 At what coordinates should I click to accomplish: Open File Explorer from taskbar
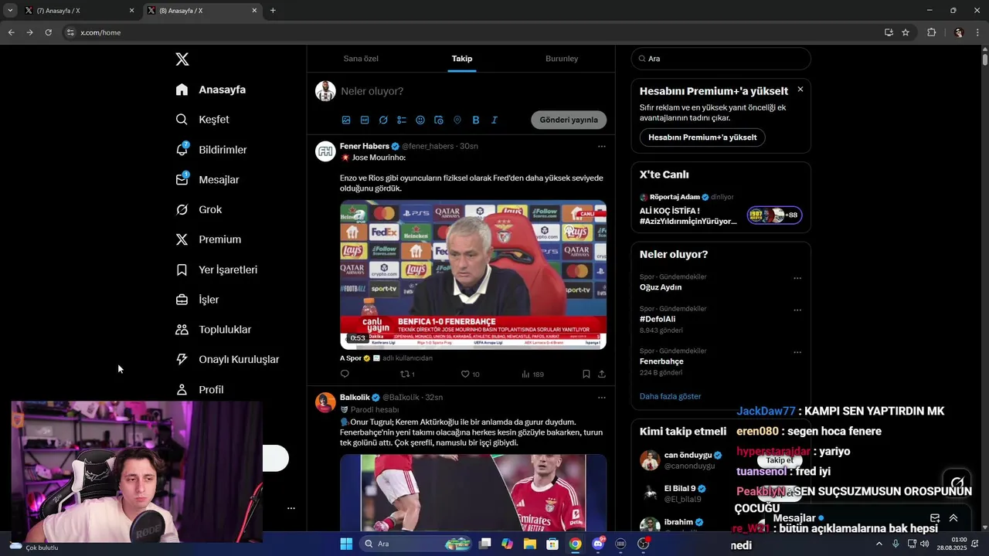tap(530, 544)
